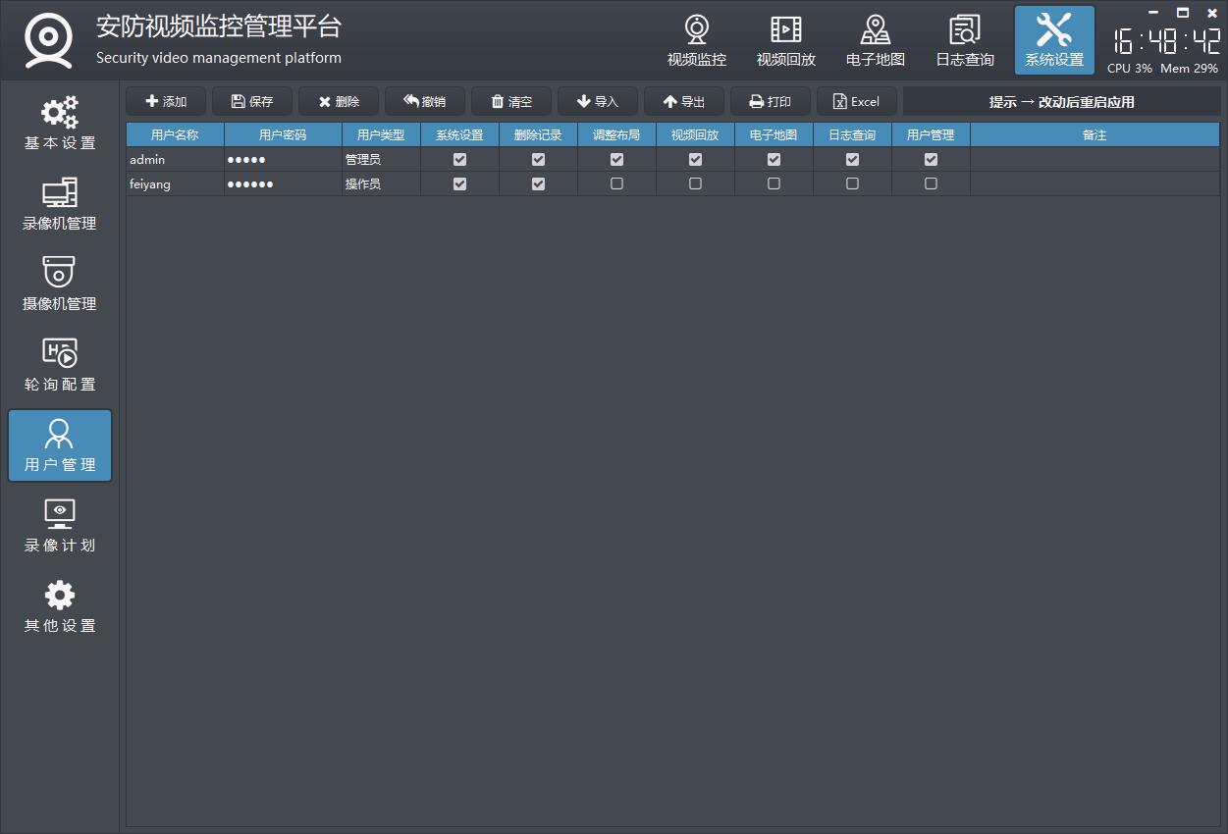The height and width of the screenshot is (834, 1228).
Task: Open 基本设置 basic settings in sidebar
Action: [x=60, y=125]
